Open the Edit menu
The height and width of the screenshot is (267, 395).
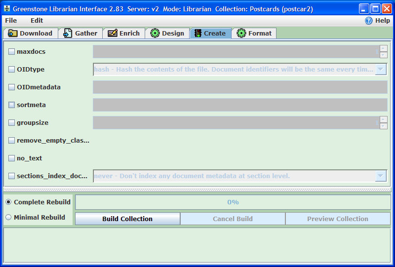(x=37, y=21)
